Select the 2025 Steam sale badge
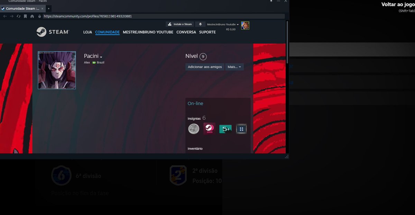 tap(209, 128)
